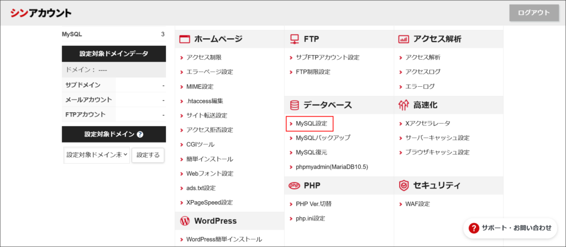Open ads.txt設定 link
This screenshot has height=247, width=566.
coord(201,188)
